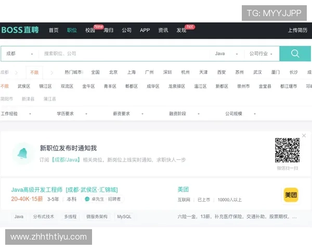Open the Java position type dropdown
The height and width of the screenshot is (250, 312).
coord(226,54)
